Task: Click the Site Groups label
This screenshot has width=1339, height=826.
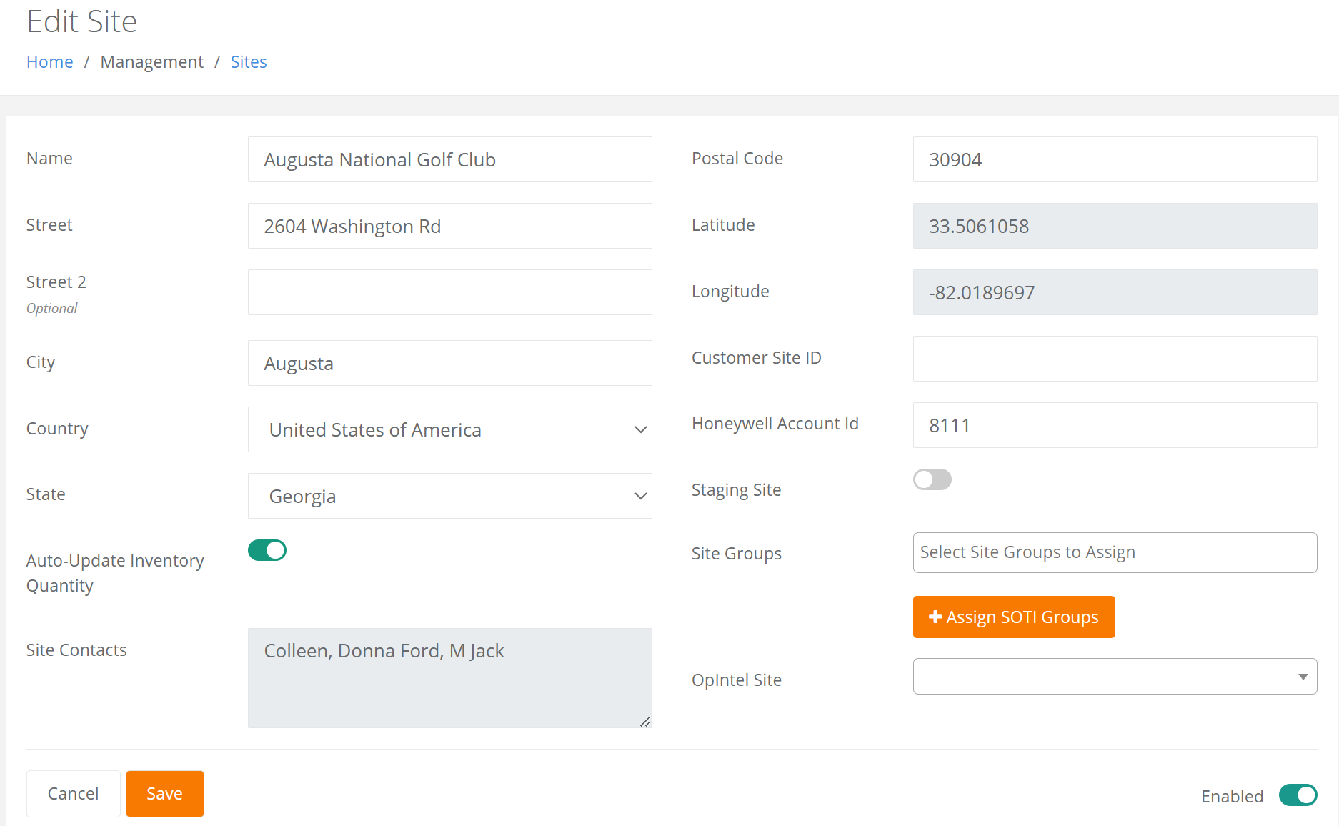Action: pos(737,554)
